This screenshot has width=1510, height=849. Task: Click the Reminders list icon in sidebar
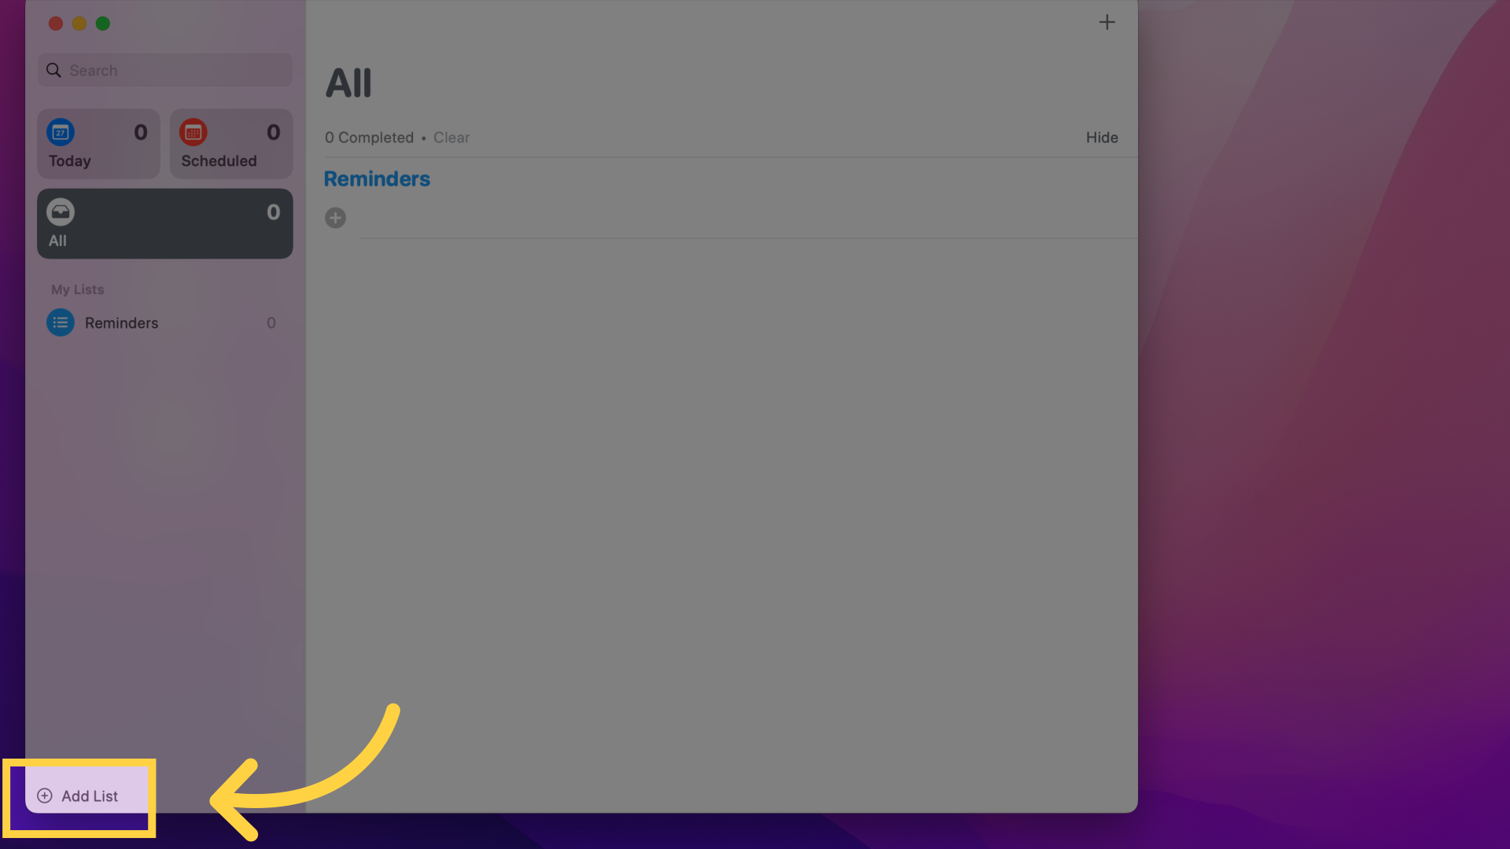[x=60, y=322]
